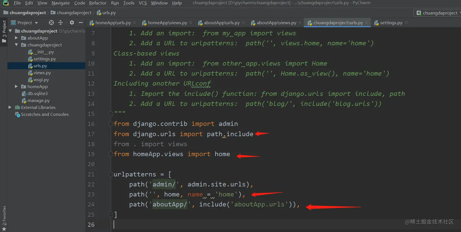Expand the aboutApp folder arrow
This screenshot has width=461, height=232.
(x=16, y=38)
